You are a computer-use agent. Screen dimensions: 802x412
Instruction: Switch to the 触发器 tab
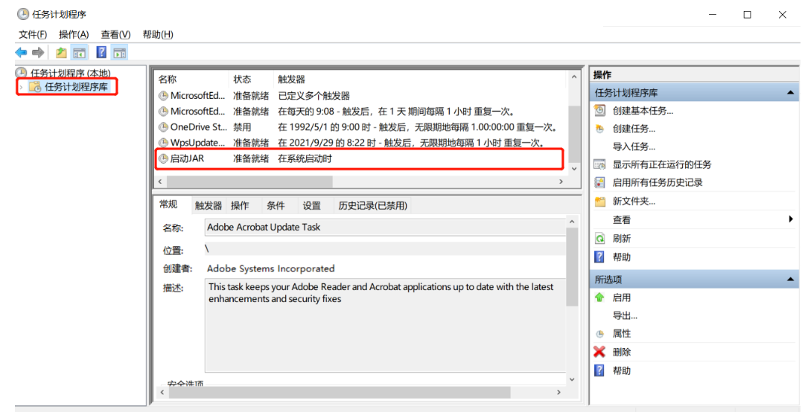tap(209, 206)
